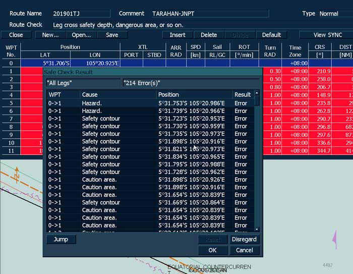The width and height of the screenshot is (353, 274).
Task: Click the error list vertical scrollbar
Action: point(257,161)
